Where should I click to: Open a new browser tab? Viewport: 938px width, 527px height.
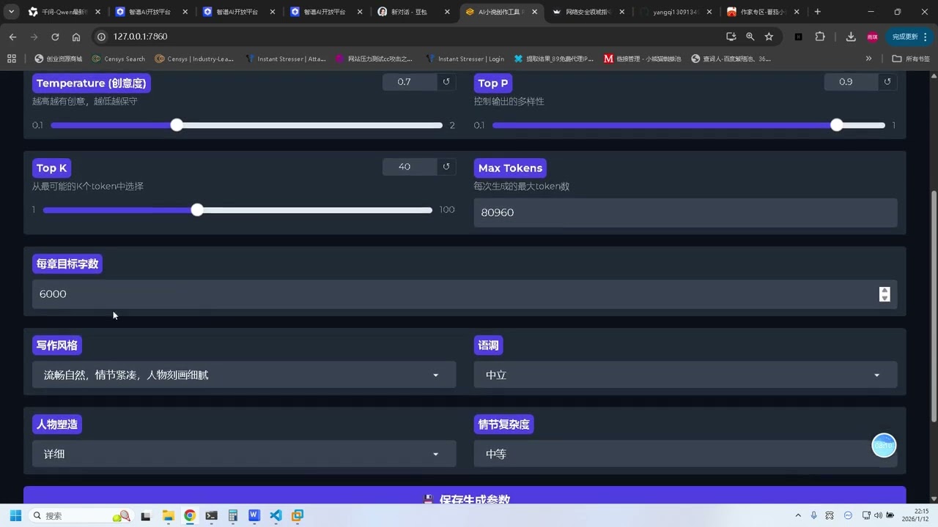click(x=818, y=12)
